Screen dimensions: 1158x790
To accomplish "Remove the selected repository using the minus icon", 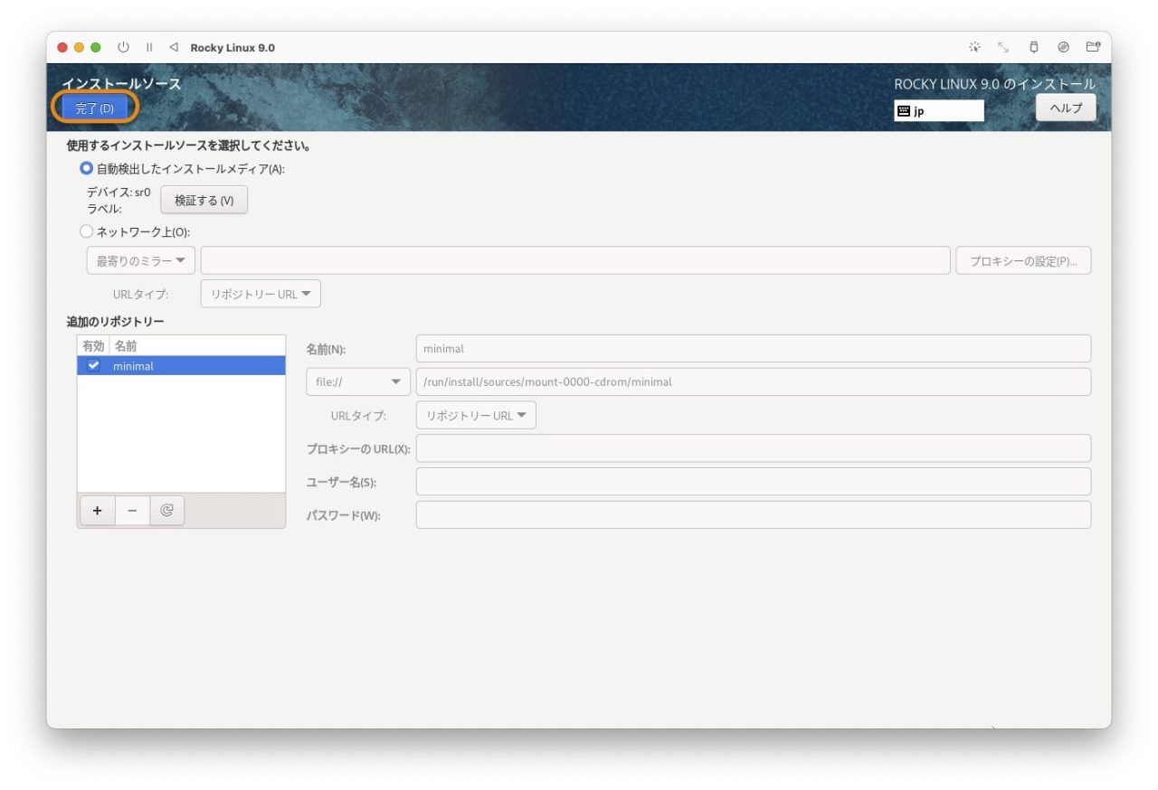I will (x=132, y=510).
